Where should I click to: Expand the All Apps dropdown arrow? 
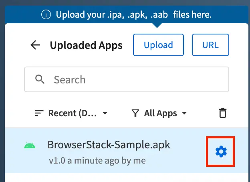184,113
